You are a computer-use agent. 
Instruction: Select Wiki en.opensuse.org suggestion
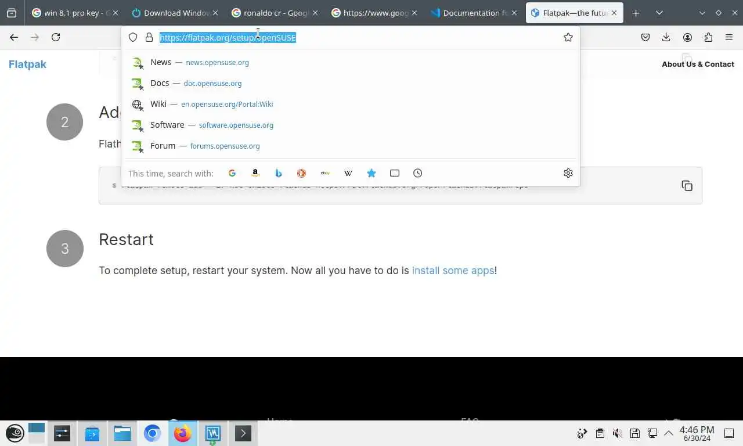pos(351,104)
